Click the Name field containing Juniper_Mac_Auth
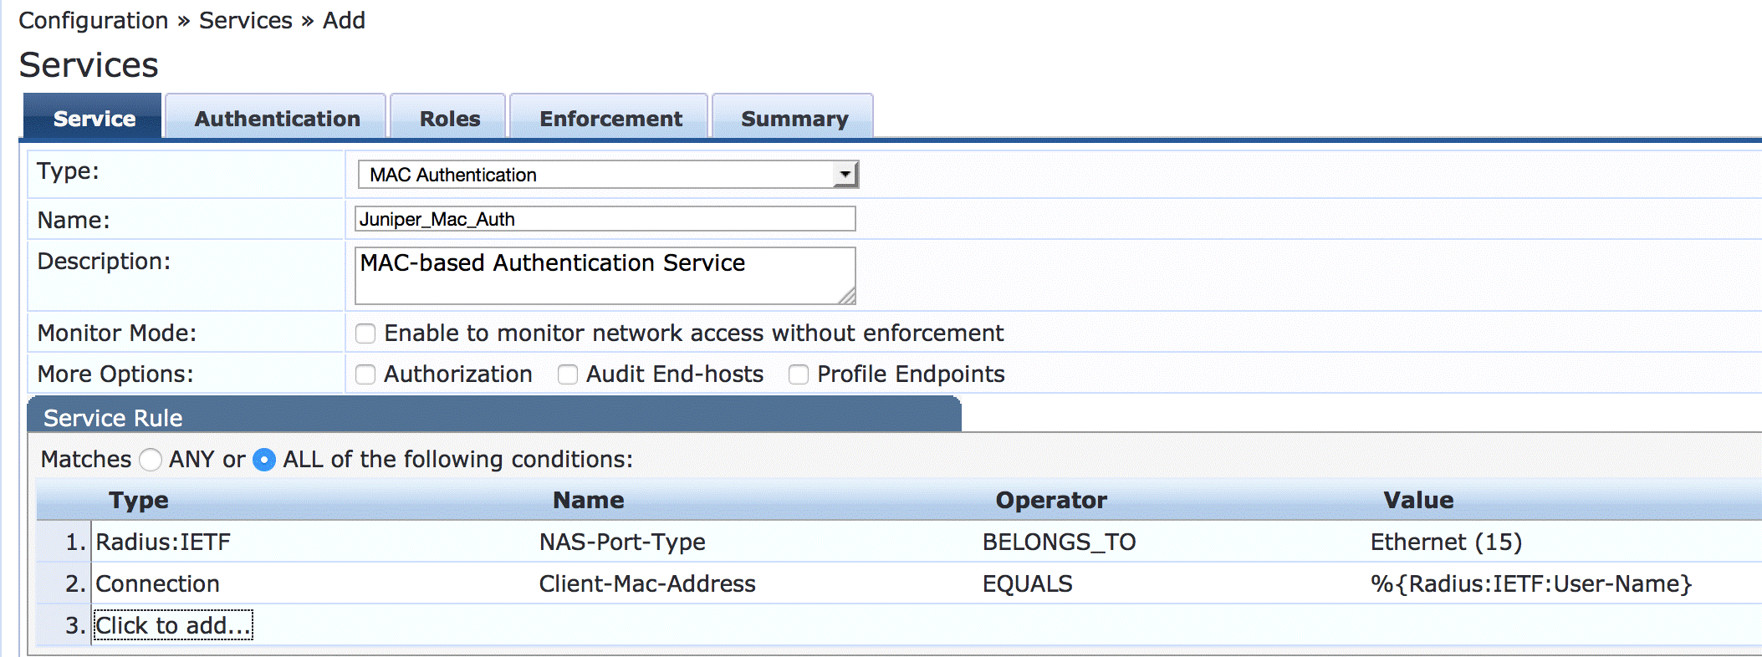Image resolution: width=1762 pixels, height=657 pixels. 605,219
